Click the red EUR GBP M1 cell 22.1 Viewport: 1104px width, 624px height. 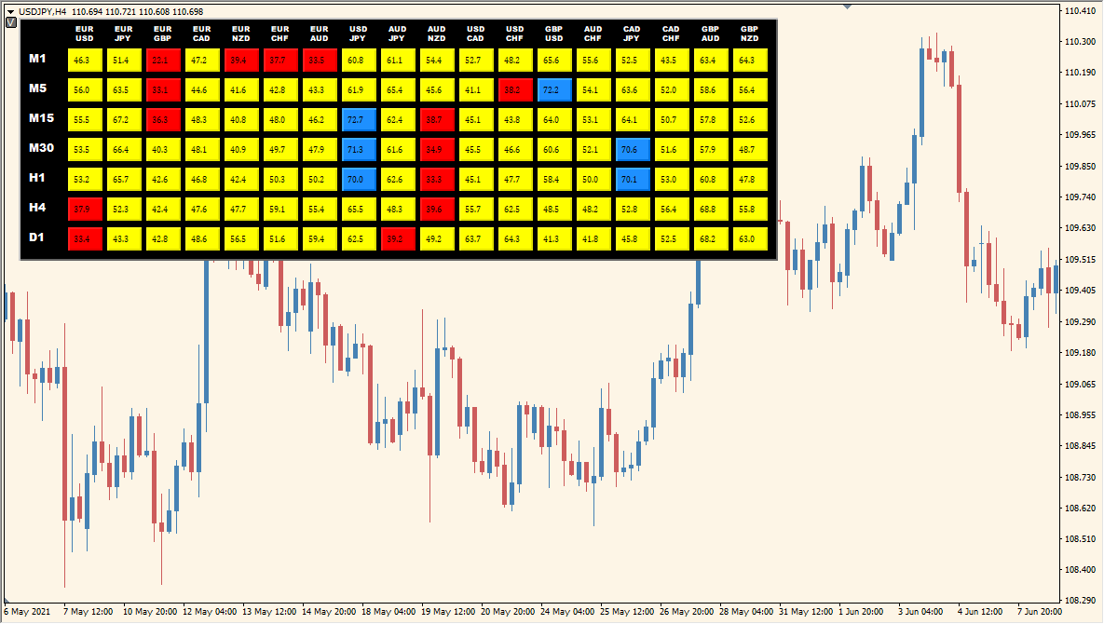[163, 61]
